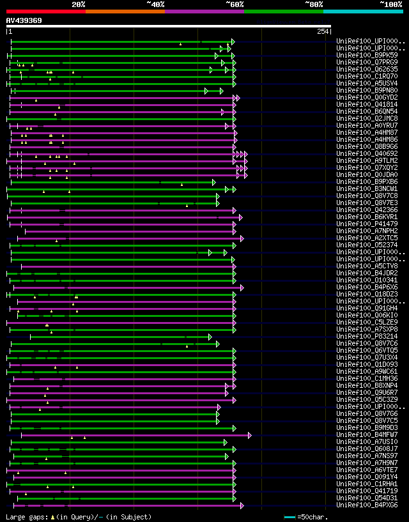Open hit UniRef100_B4JDR2
Screen dimensions: 409x522
(367, 273)
